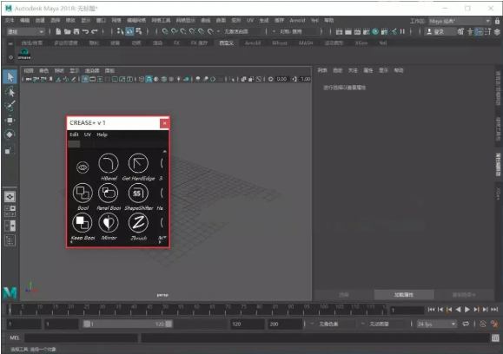
Task: Click the Keep Bool icon in CREASE+
Action: click(83, 223)
